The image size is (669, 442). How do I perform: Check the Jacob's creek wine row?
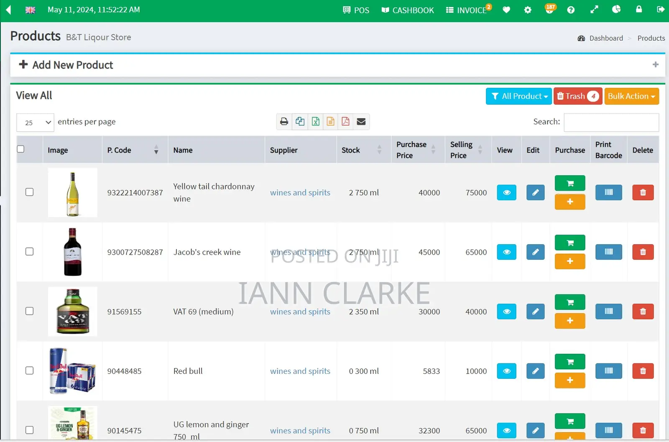click(29, 251)
